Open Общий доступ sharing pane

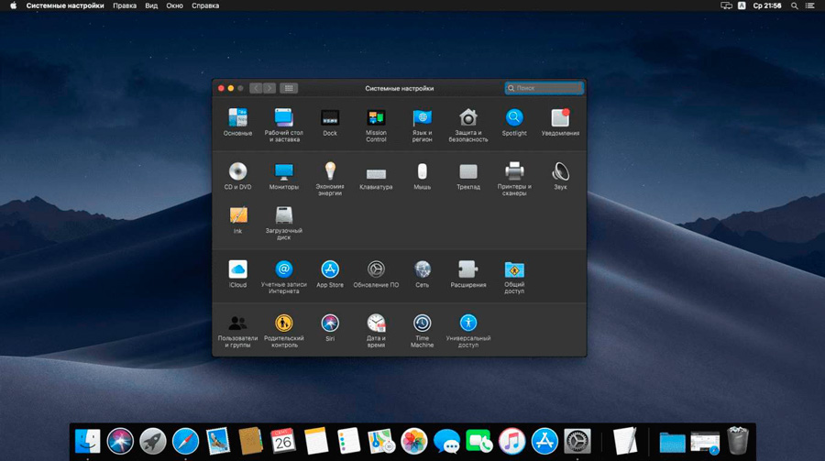point(514,277)
